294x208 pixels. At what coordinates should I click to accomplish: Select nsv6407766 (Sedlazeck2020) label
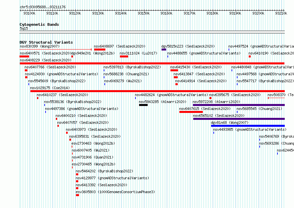point(50,67)
